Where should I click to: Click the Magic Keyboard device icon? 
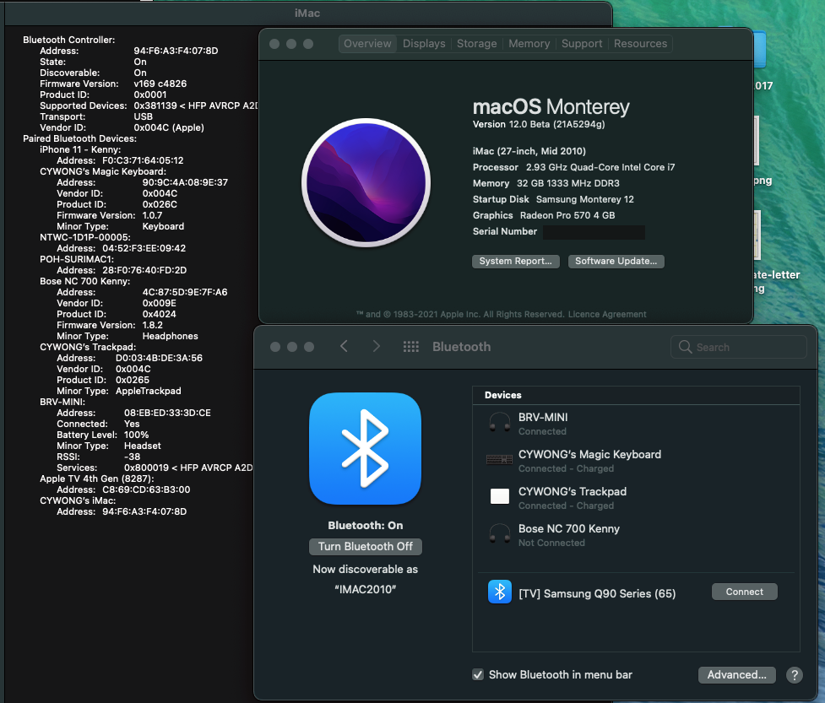(x=499, y=460)
